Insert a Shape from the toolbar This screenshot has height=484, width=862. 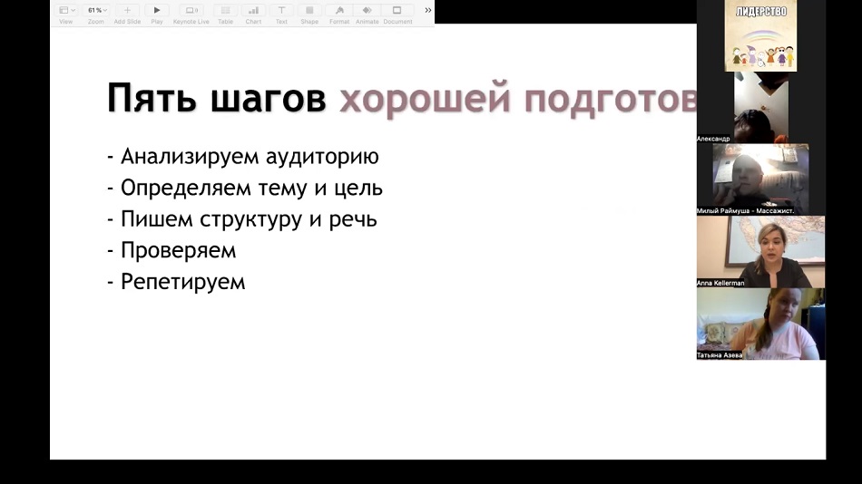tap(309, 11)
